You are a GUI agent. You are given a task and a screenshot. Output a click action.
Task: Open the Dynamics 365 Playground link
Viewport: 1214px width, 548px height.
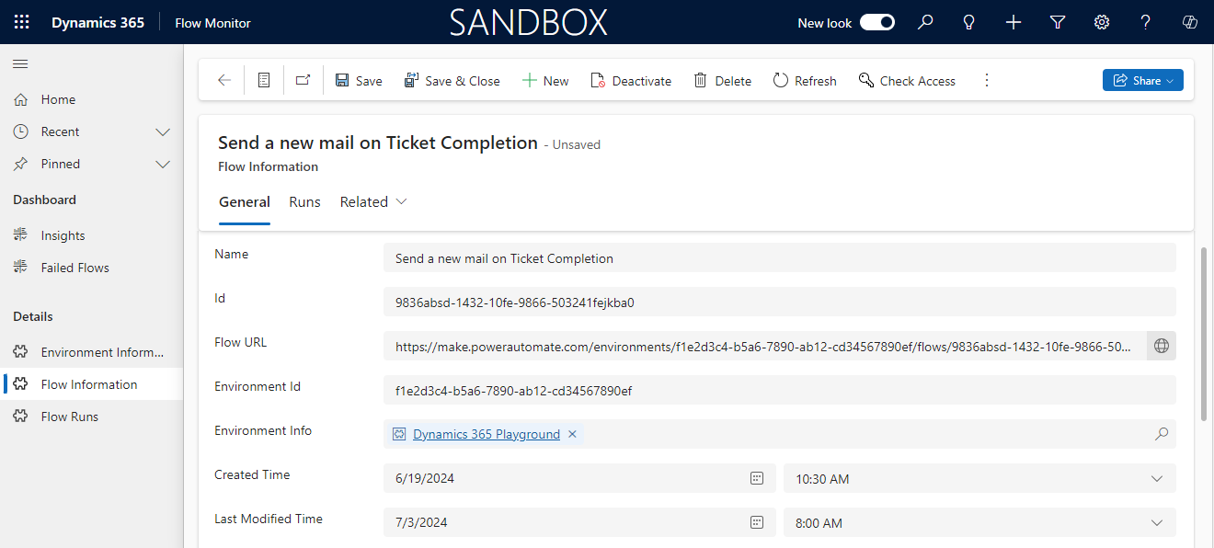(486, 434)
